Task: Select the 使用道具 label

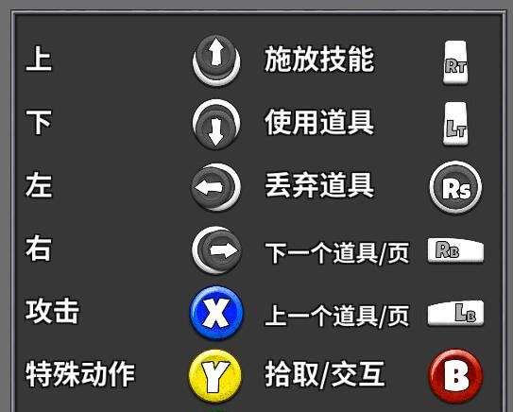Action: point(319,122)
